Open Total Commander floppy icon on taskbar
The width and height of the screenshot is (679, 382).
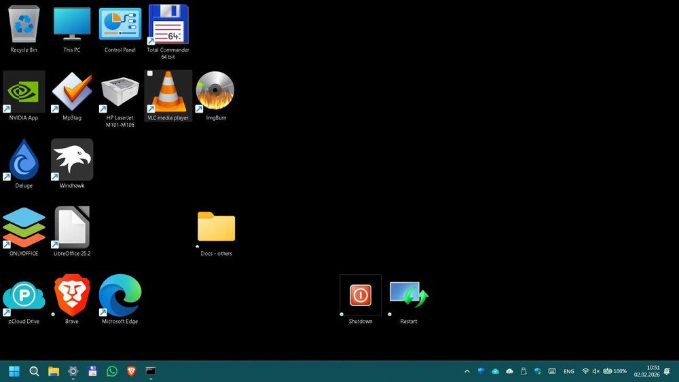(92, 371)
